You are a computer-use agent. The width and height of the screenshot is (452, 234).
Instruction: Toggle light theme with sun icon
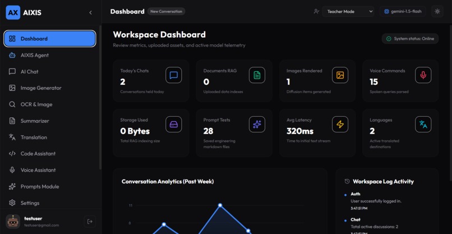437,12
